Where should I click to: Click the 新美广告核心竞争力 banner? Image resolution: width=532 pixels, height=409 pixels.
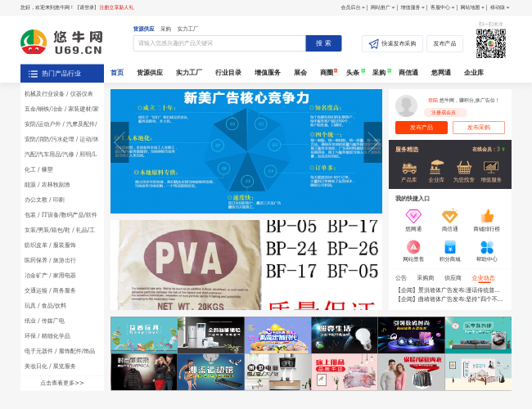[x=246, y=151]
